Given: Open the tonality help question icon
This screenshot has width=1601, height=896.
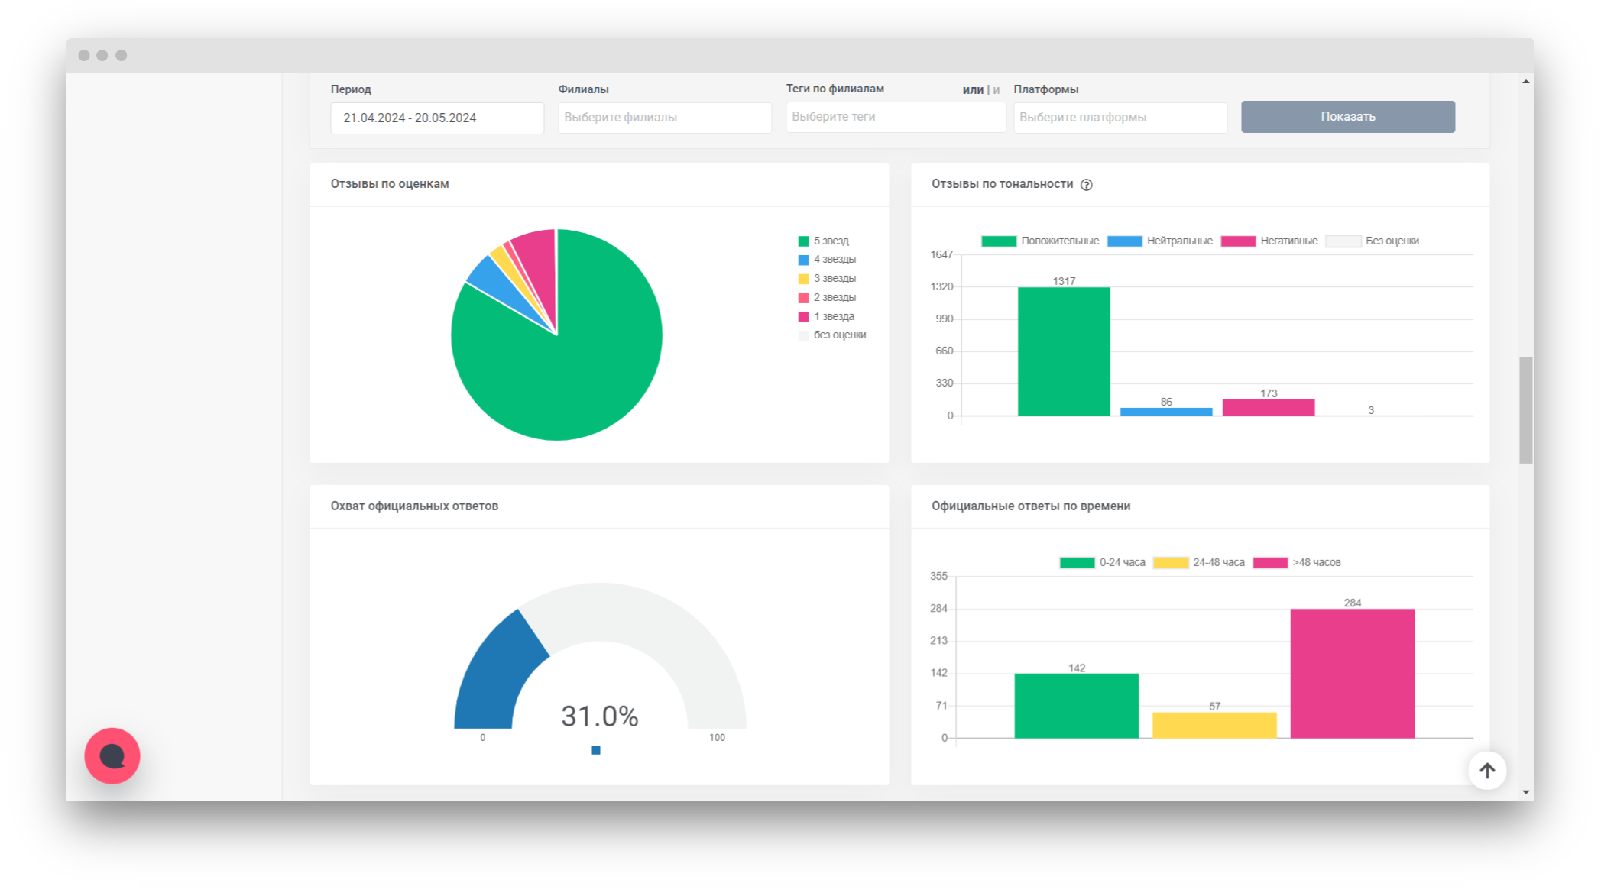Looking at the screenshot, I should point(1086,185).
